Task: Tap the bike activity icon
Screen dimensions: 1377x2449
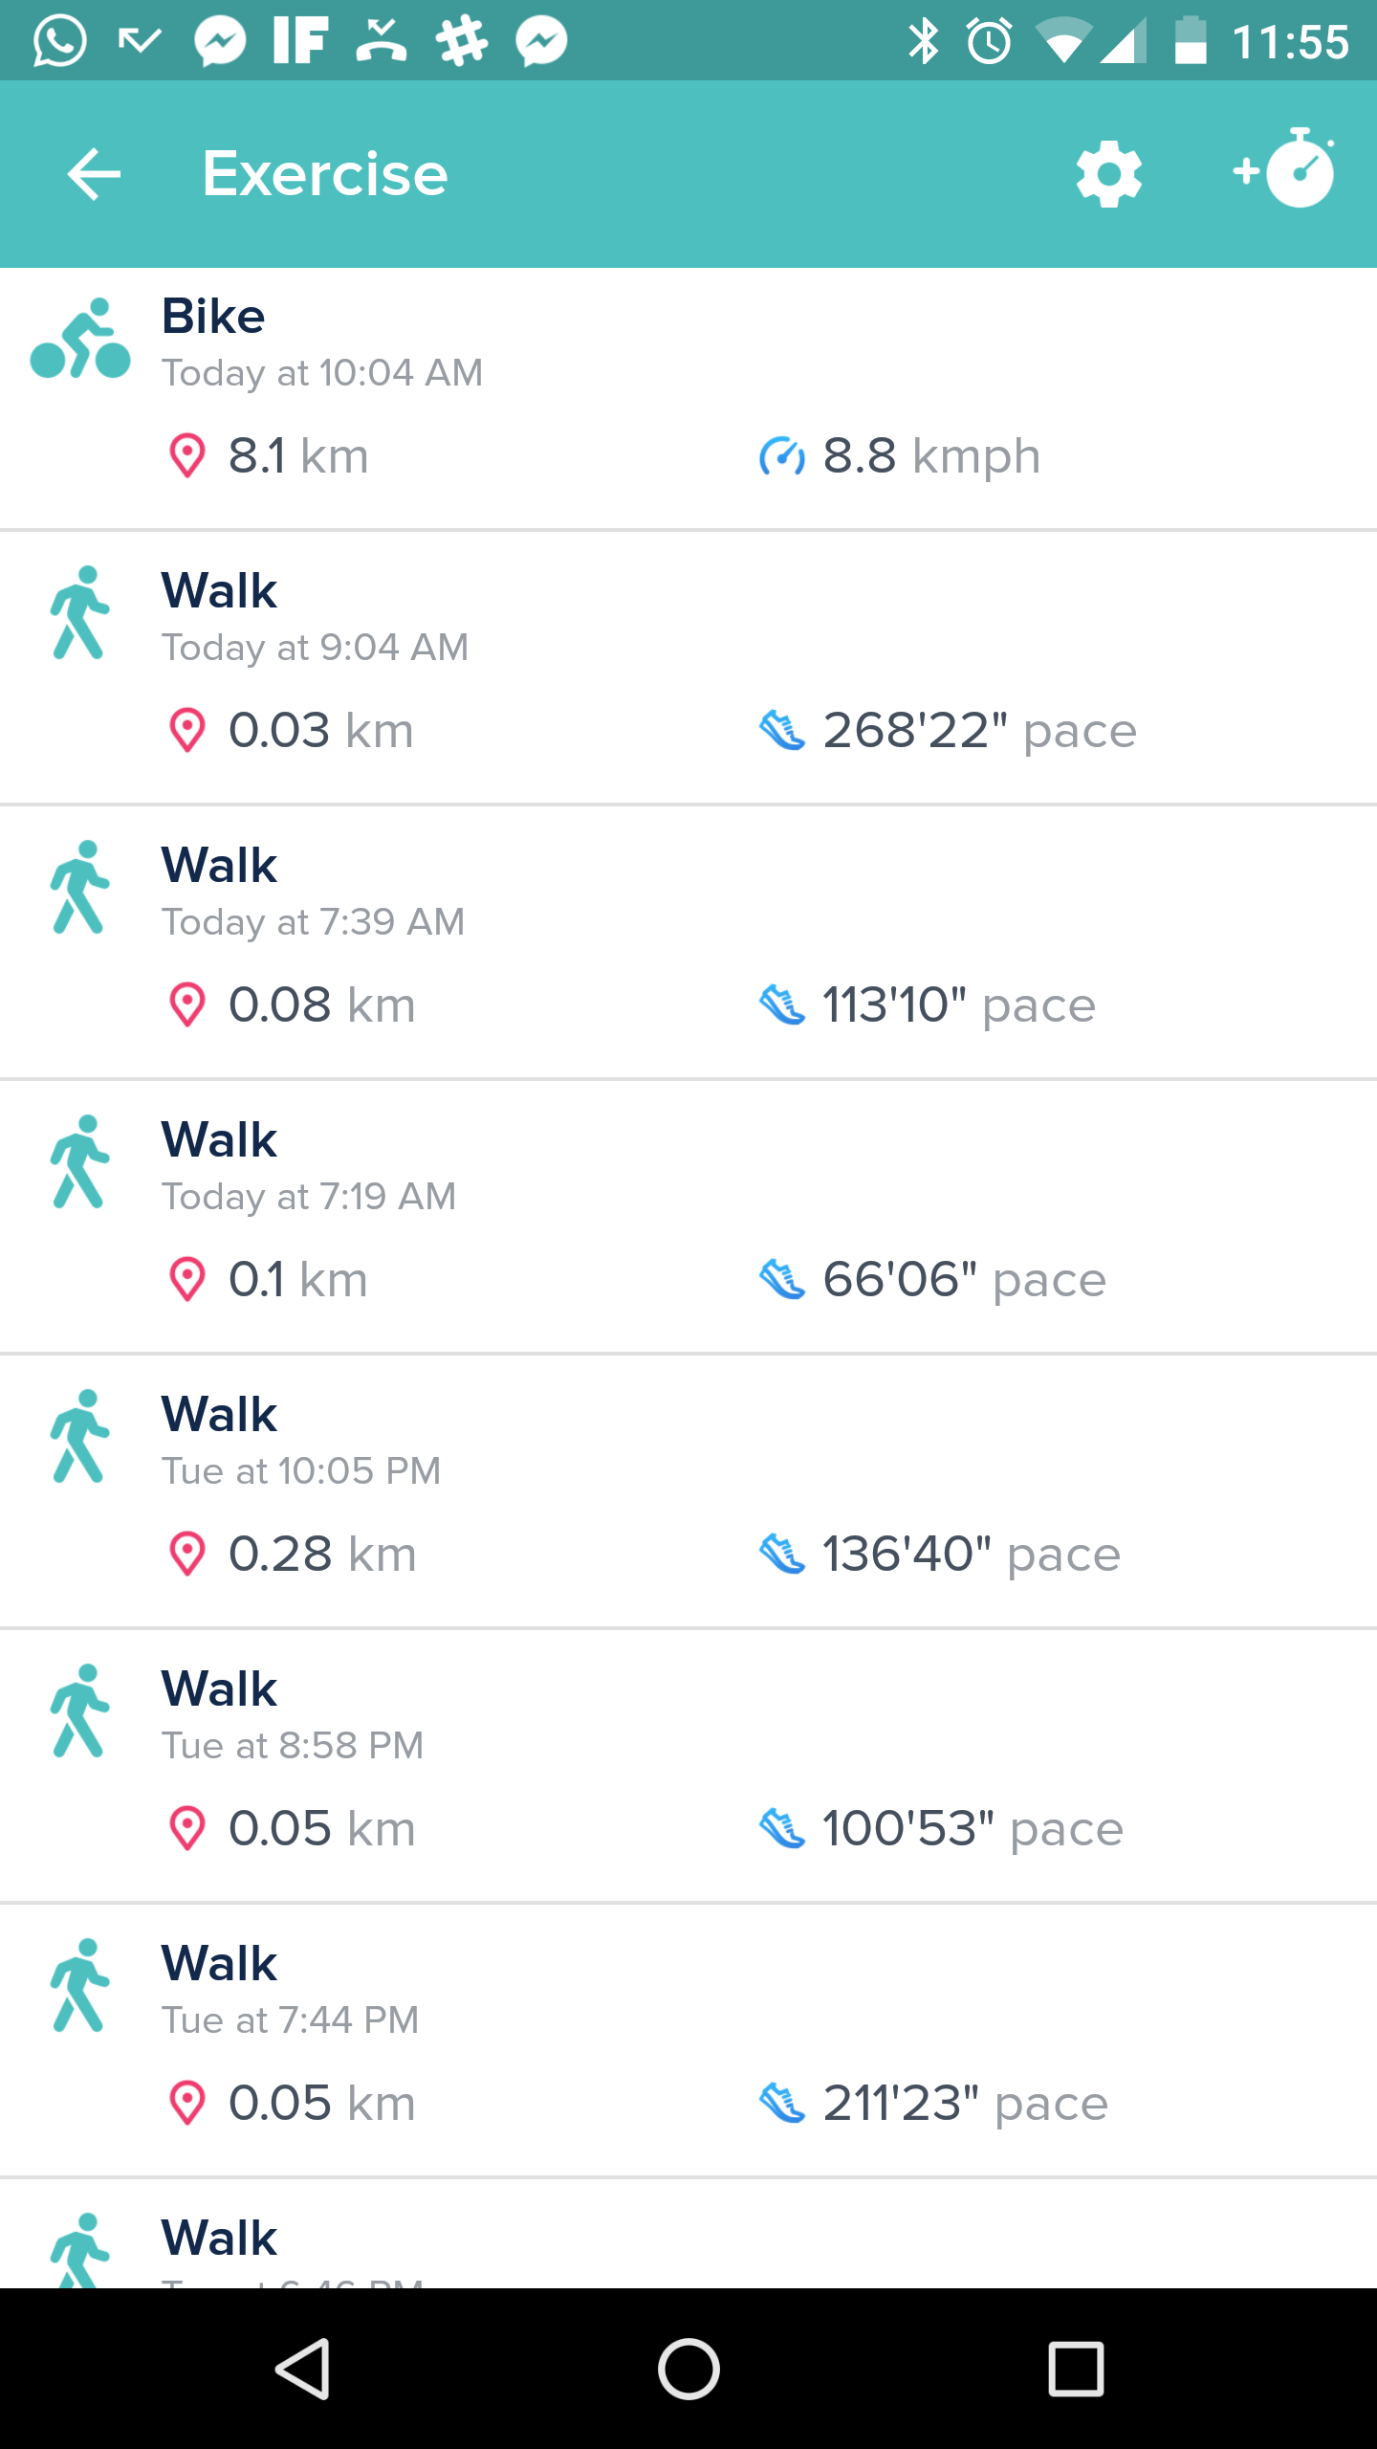Action: point(80,339)
